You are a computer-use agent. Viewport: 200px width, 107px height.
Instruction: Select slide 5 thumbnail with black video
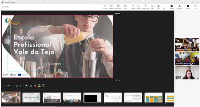pos(92,97)
